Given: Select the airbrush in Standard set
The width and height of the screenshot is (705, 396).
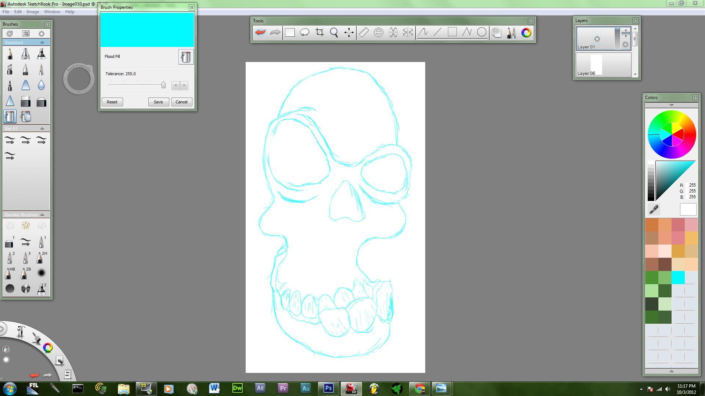Looking at the screenshot, I should click(25, 54).
